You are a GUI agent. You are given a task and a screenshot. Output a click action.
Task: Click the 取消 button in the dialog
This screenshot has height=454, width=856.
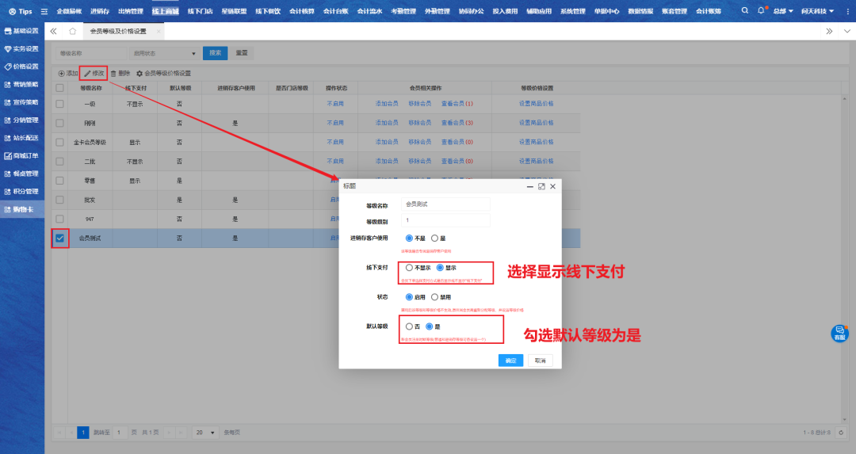pos(540,361)
